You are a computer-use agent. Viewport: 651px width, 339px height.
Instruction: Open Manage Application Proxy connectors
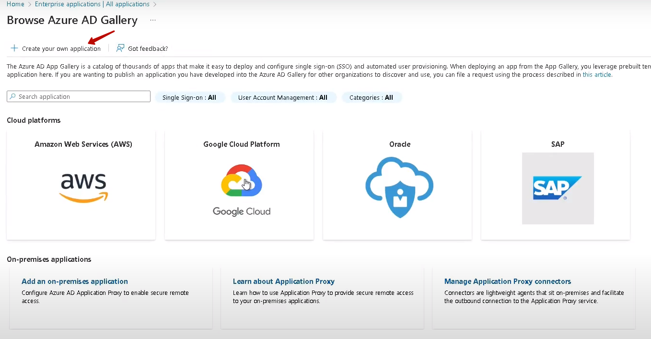click(507, 281)
